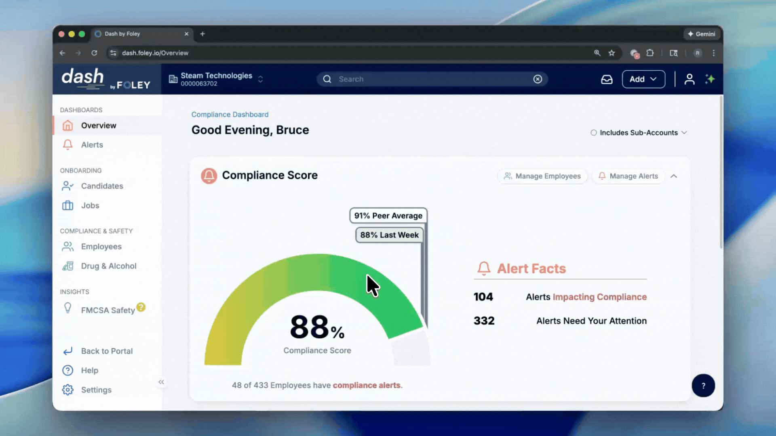Open the sparkle AI assistant icon
776x436 pixels.
(x=710, y=79)
